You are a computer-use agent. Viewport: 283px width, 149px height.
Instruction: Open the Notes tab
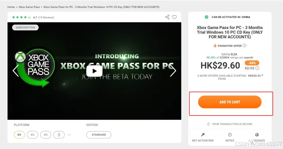tap(230, 137)
